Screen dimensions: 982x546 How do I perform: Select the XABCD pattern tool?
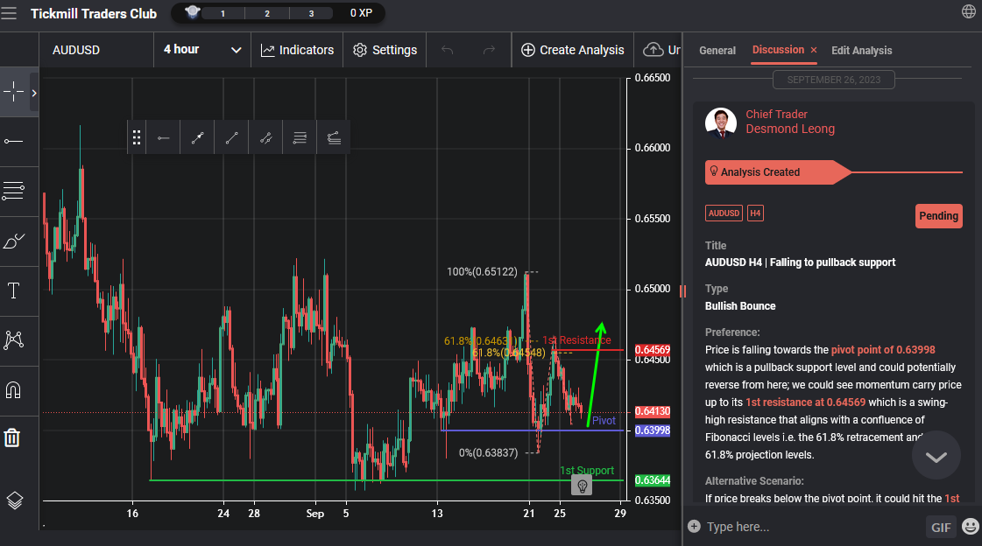13,339
